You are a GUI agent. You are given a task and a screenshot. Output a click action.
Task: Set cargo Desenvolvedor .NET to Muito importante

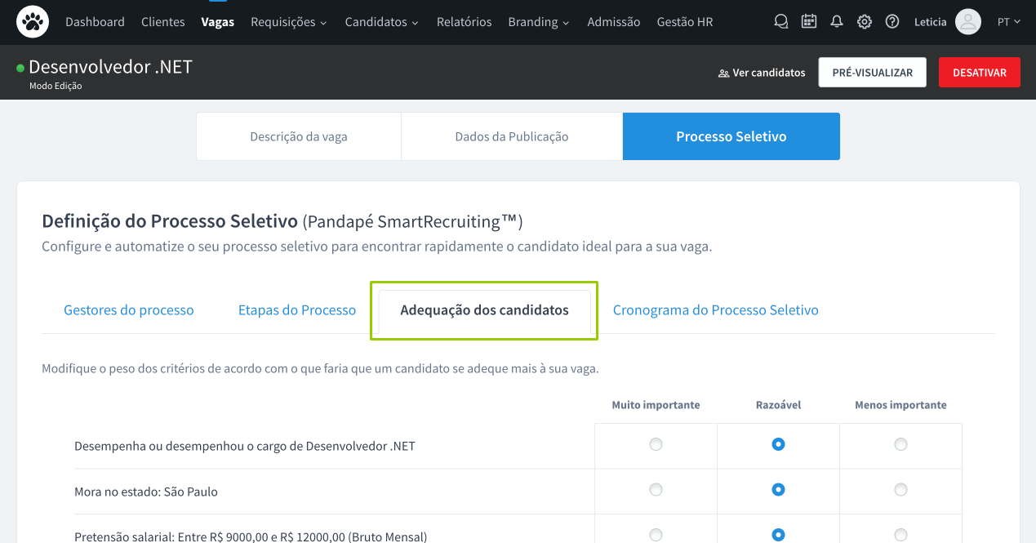[x=656, y=445]
